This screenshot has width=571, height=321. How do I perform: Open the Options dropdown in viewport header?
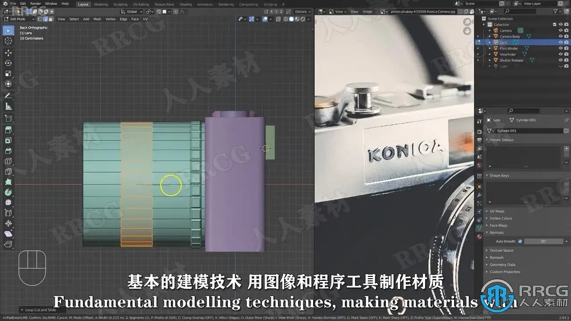302,12
